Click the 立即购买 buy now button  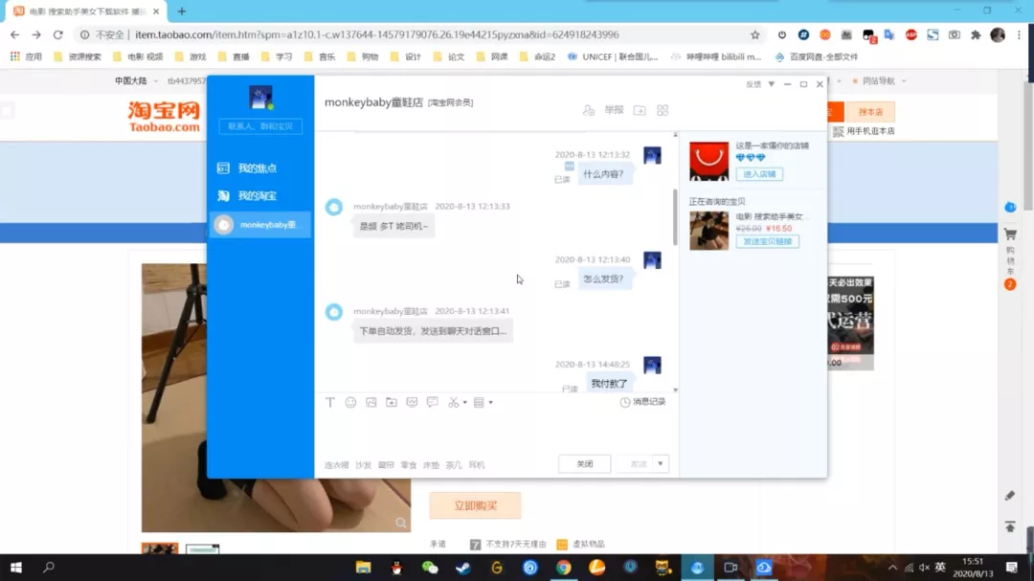[475, 505]
